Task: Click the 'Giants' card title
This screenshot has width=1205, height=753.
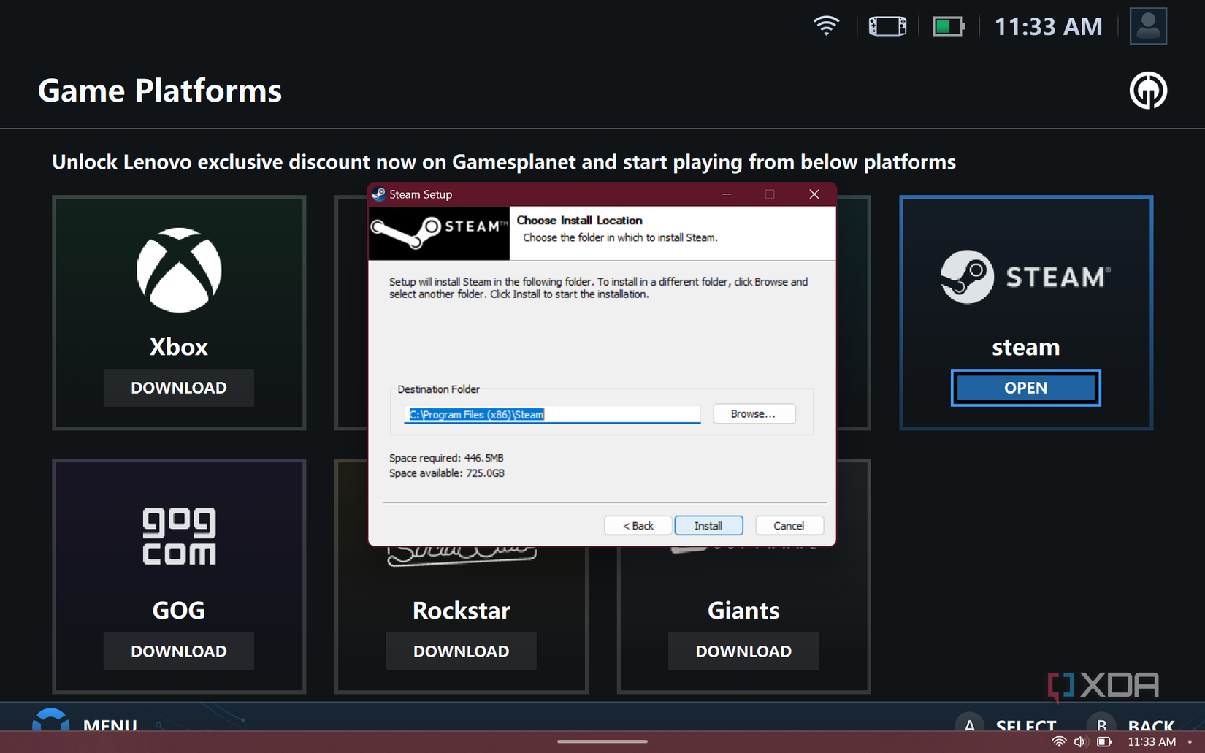Action: coord(743,611)
